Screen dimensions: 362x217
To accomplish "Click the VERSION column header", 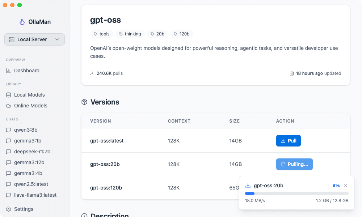I will 100,121.
